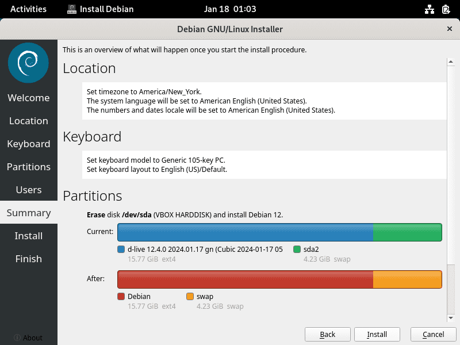Click the scroll up arrow
Screen dimensions: 460x345
coord(451,62)
